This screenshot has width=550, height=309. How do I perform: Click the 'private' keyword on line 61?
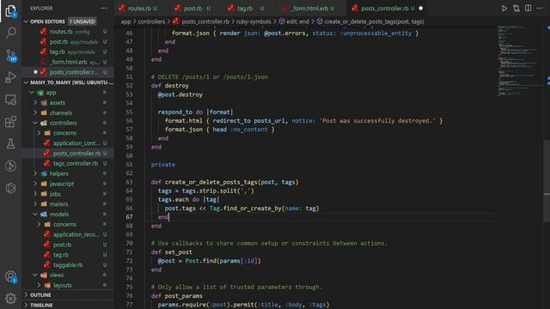(x=163, y=164)
